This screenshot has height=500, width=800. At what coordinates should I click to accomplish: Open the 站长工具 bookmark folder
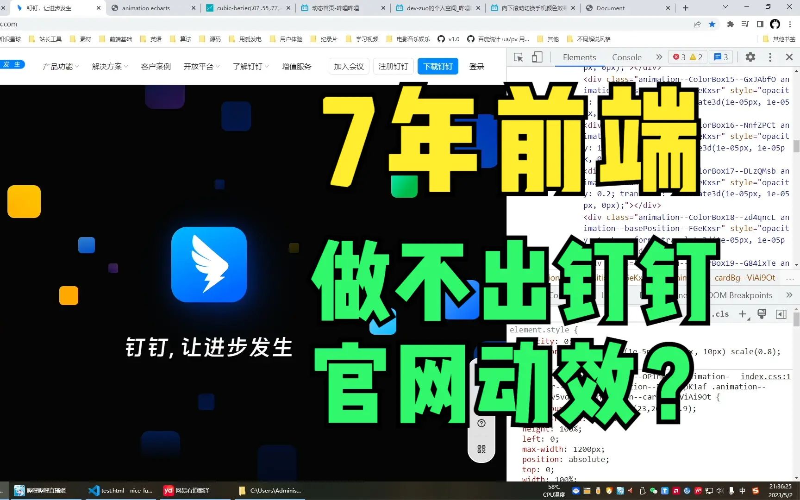(x=45, y=39)
